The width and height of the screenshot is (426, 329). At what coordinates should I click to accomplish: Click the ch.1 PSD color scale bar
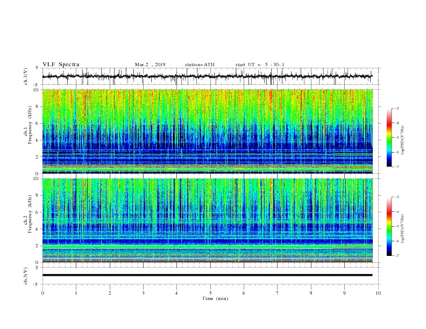coord(389,138)
